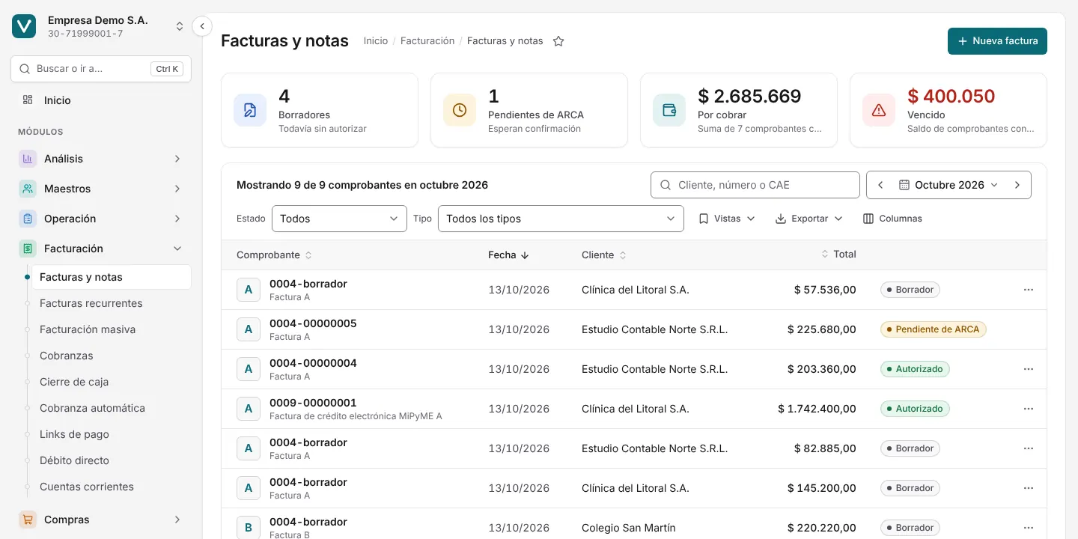Open row actions for $ 145.200,00 draft
The width and height of the screenshot is (1078, 539).
[1029, 488]
